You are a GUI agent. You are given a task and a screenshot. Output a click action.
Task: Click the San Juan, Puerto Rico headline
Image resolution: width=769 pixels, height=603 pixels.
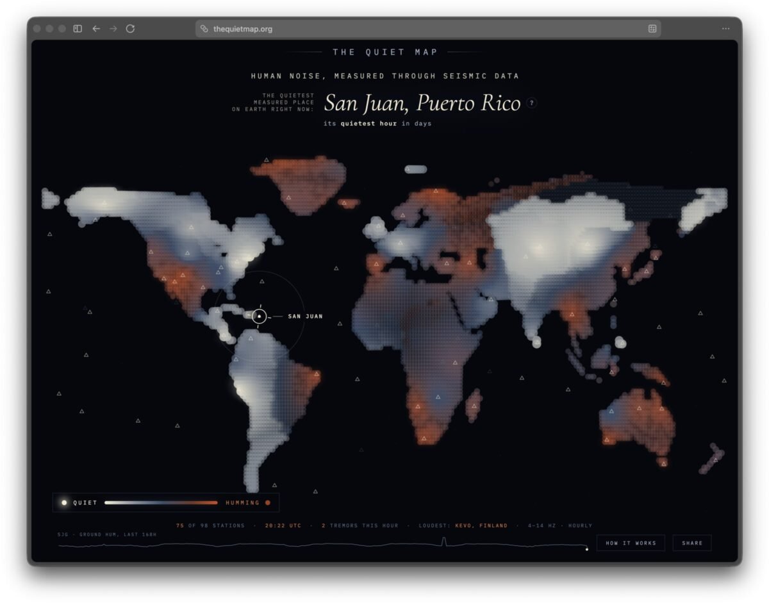click(x=422, y=103)
